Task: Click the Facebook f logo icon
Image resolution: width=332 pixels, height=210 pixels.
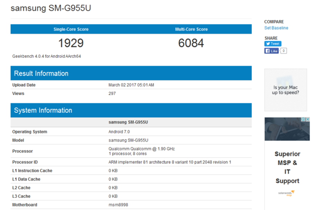Action: 267,51
